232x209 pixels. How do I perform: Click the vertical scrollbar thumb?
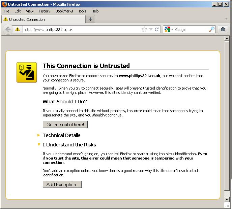click(227, 116)
